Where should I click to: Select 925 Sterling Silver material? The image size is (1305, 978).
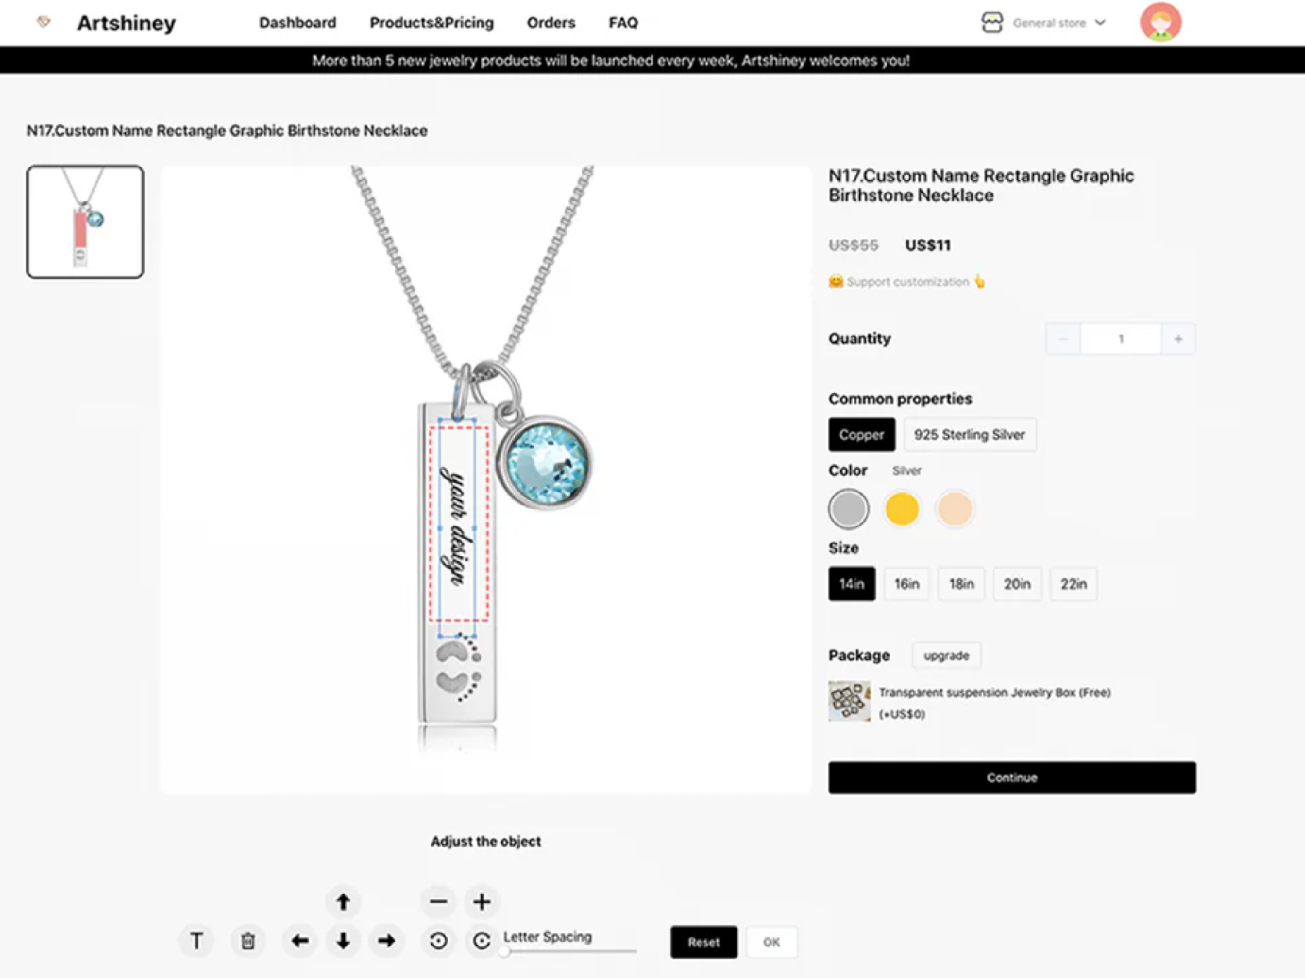(969, 435)
